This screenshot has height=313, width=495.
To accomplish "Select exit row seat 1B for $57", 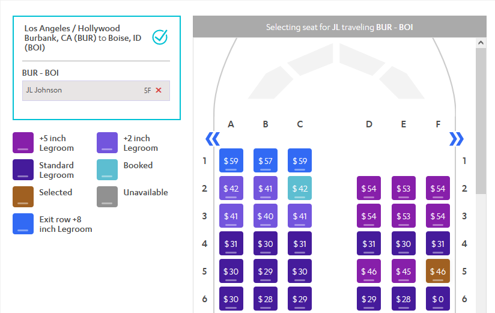I will tap(266, 160).
